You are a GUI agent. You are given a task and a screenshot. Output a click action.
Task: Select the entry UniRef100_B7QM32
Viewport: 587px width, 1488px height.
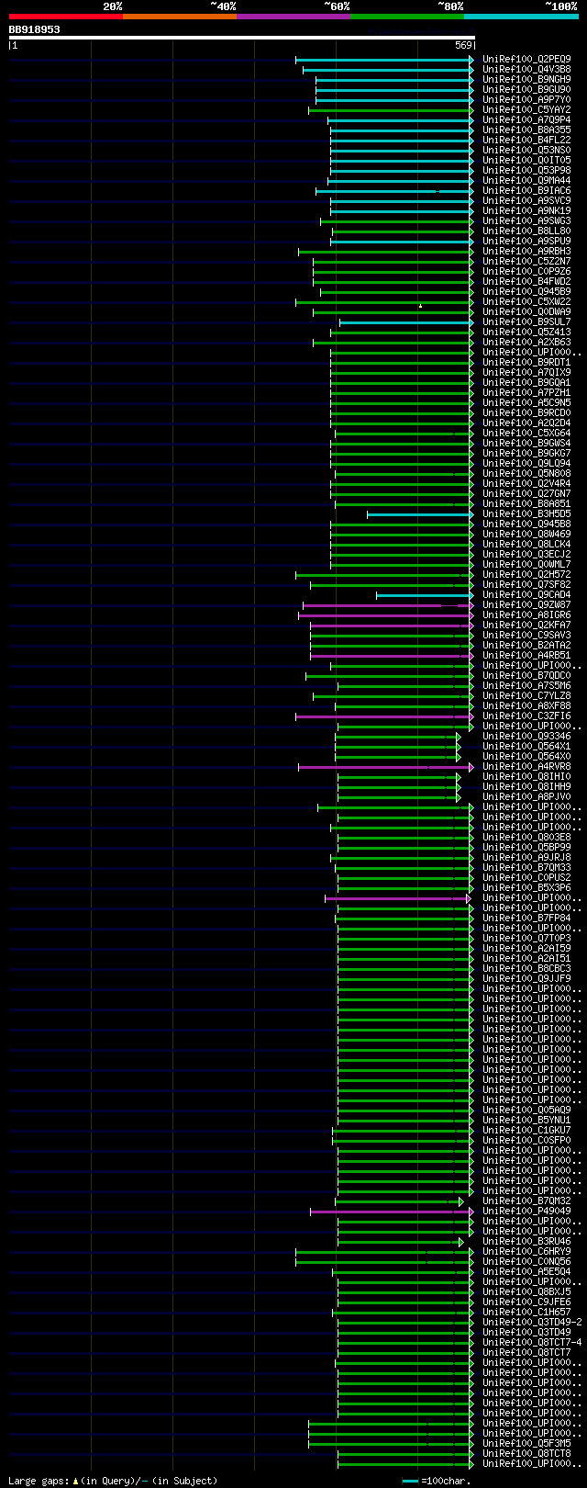click(526, 1201)
